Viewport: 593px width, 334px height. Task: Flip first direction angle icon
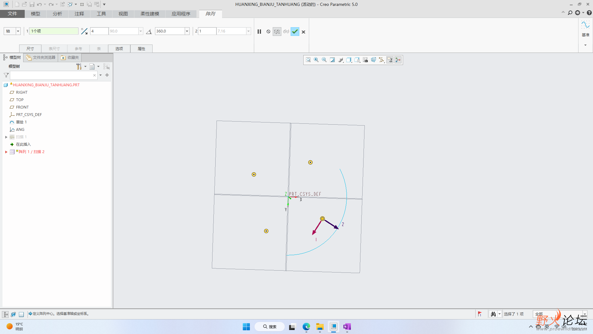[84, 31]
